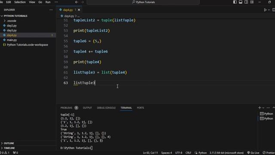Switch to the PROBLEMS panel tab
This screenshot has width=275, height=155.
[x=66, y=108]
